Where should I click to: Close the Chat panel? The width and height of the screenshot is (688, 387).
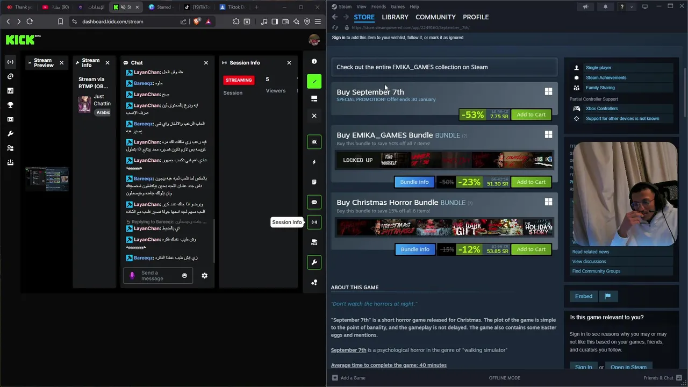pyautogui.click(x=206, y=63)
